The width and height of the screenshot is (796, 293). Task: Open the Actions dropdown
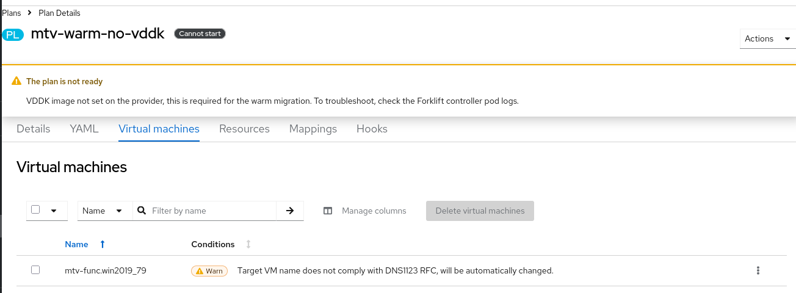[767, 38]
